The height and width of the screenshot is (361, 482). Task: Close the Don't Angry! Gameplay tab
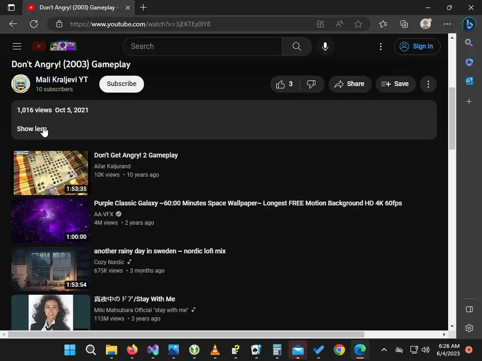coord(128,8)
